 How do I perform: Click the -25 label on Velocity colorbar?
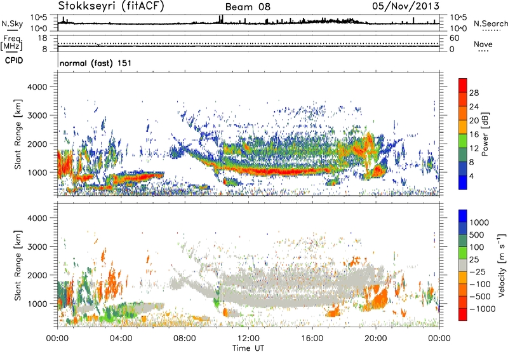pyautogui.click(x=478, y=271)
